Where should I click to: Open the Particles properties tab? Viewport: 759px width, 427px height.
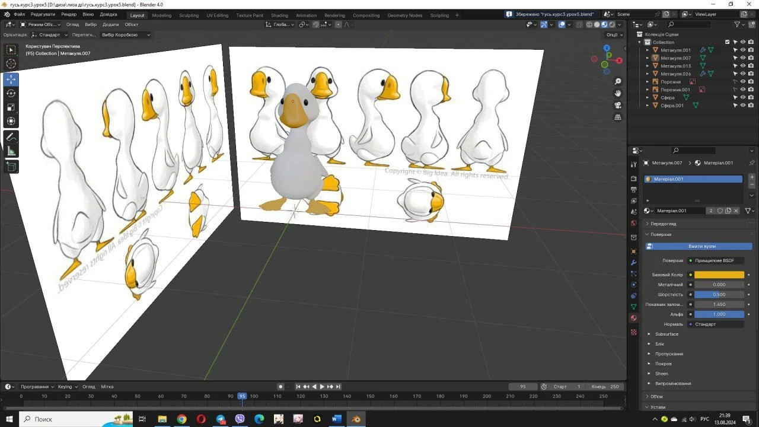tap(634, 273)
